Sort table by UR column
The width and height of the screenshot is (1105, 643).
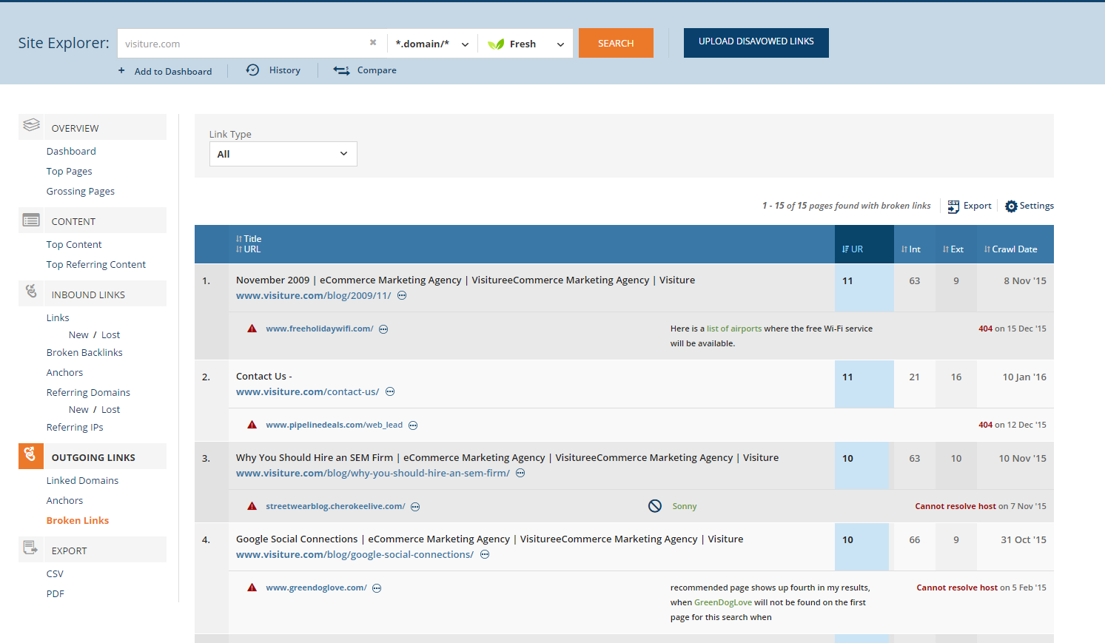[x=853, y=249]
